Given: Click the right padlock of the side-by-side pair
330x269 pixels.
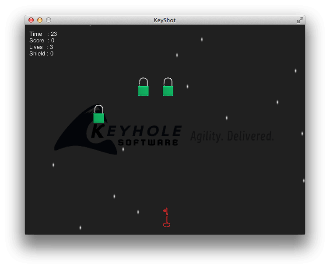Looking at the screenshot, I should click(x=168, y=87).
